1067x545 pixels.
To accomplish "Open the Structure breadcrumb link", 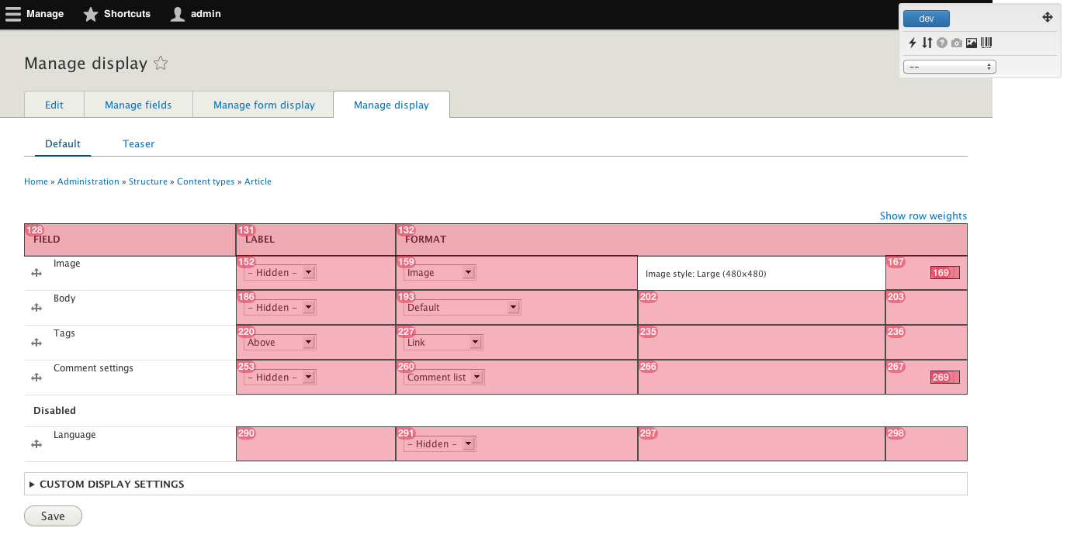I will click(148, 181).
